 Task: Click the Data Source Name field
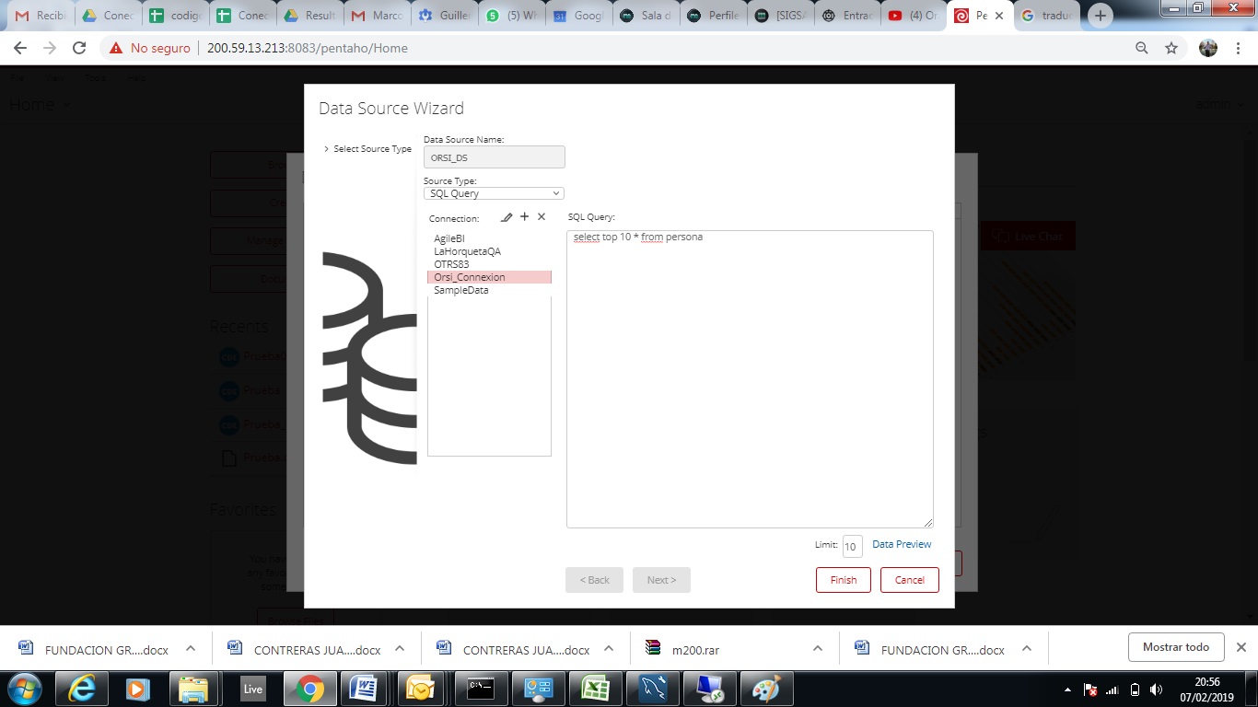pos(495,157)
